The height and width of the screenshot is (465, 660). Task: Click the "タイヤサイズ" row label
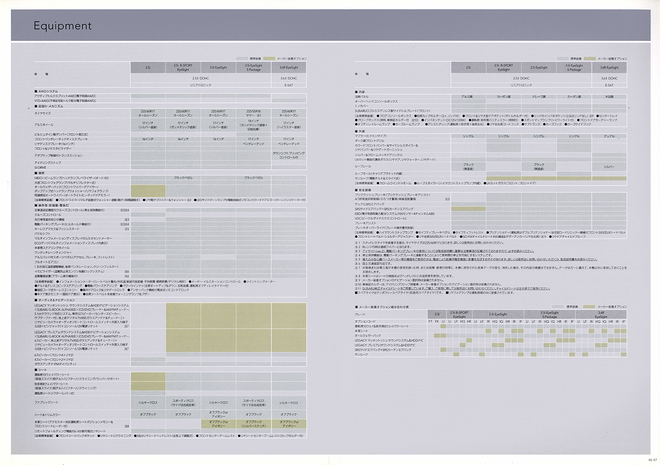coord(43,113)
